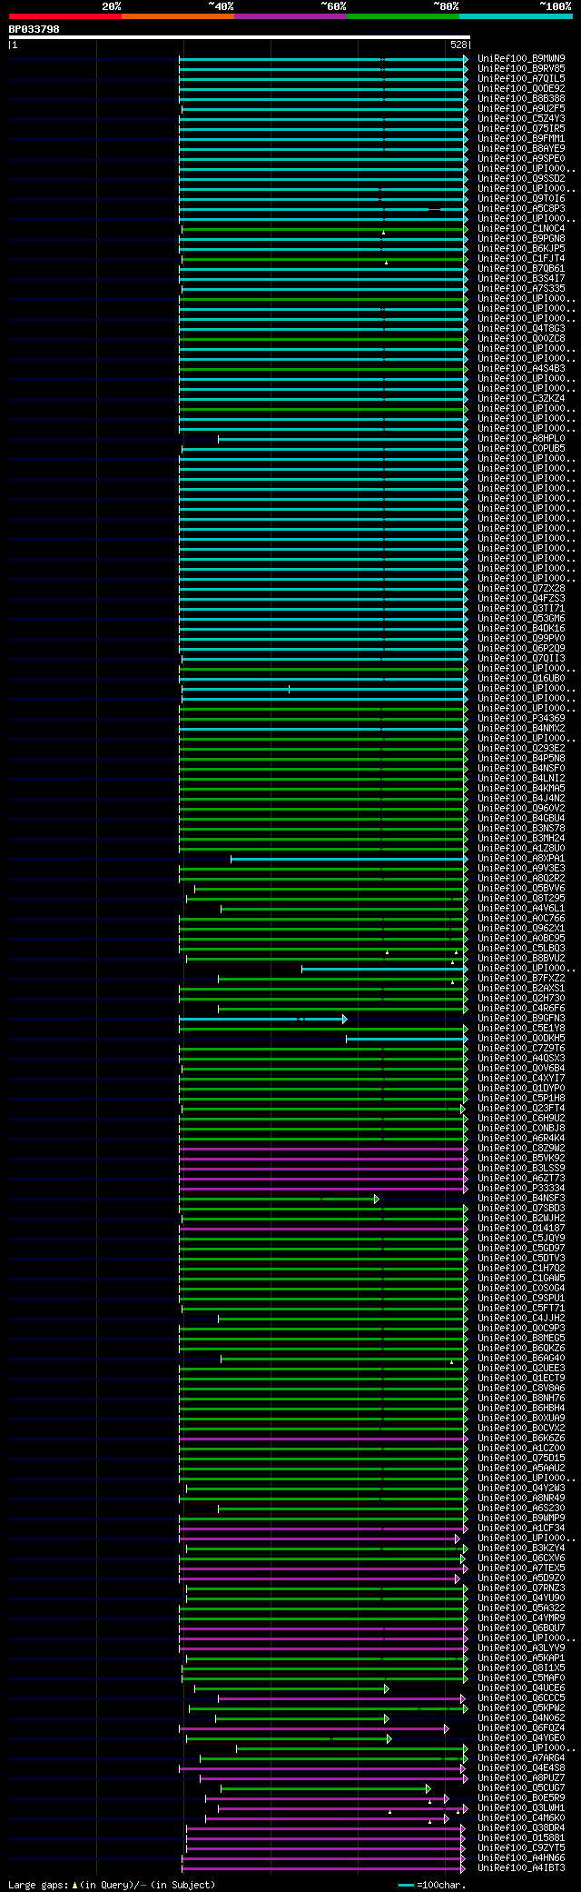
Task: Click the red 20% identity legend segment
Action: tap(64, 16)
